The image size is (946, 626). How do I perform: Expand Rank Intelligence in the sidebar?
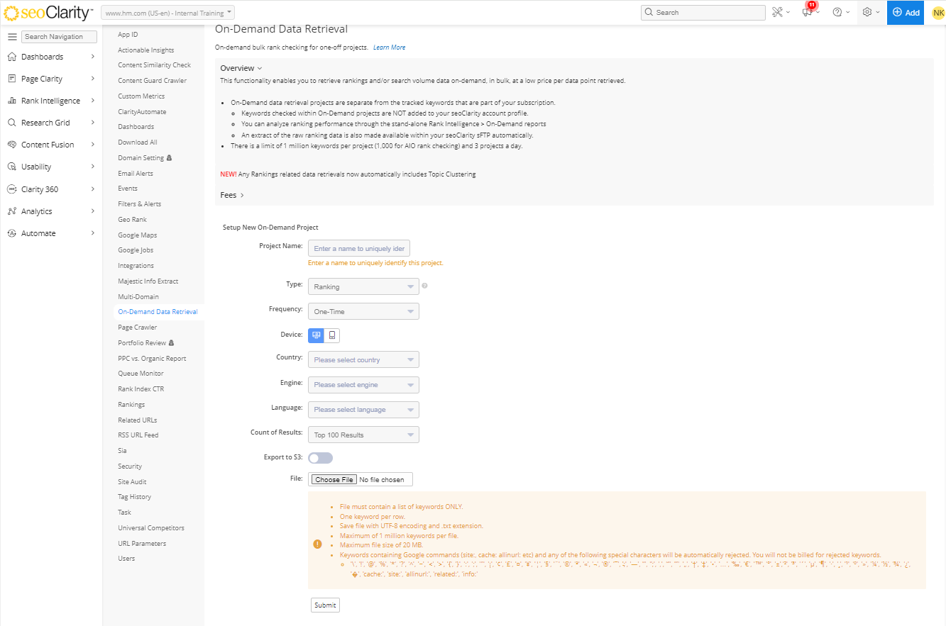(x=51, y=101)
